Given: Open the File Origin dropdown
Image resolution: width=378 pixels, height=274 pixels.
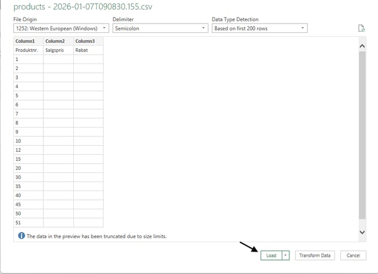Looking at the screenshot, I should tap(61, 28).
